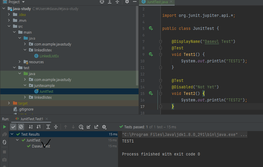Expand the .mvn folder
The height and width of the screenshot is (167, 263).
pos(9,20)
